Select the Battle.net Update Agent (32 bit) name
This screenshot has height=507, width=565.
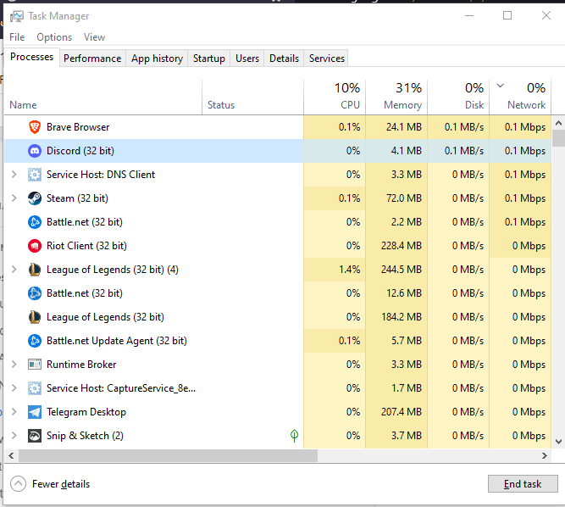117,341
